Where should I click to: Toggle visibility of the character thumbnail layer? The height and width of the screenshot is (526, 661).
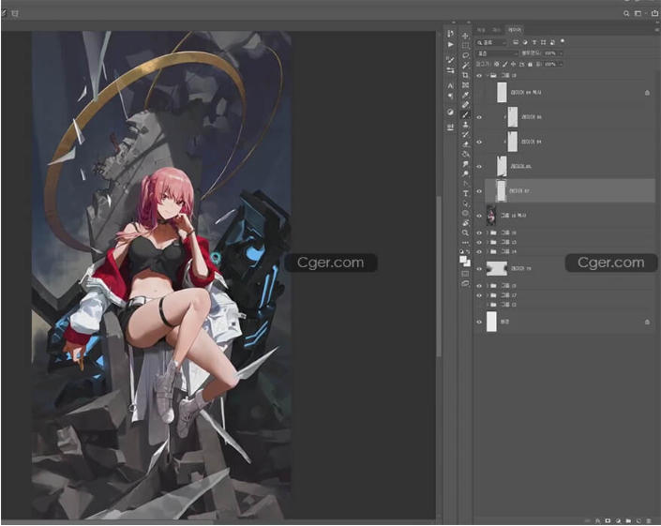479,217
